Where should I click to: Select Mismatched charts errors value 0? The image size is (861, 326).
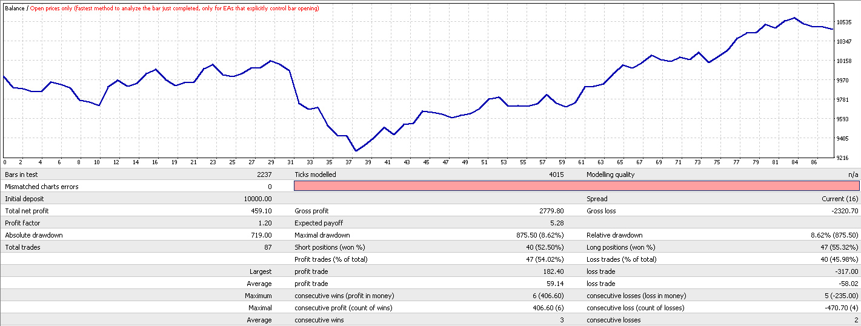pos(270,187)
